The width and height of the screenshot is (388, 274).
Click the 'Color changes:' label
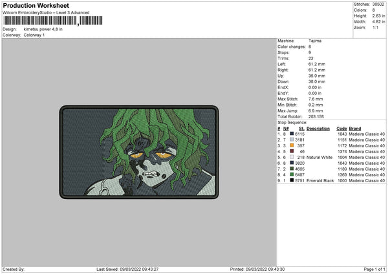pyautogui.click(x=292, y=47)
